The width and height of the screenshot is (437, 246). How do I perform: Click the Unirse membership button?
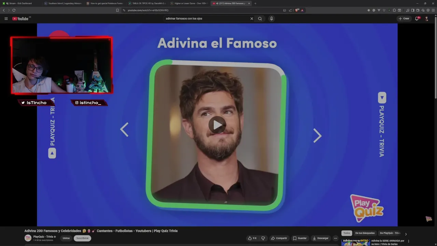click(66, 238)
